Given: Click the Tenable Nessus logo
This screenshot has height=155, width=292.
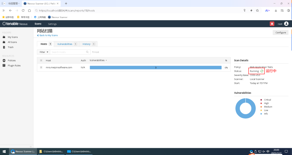Looking at the screenshot, I should tap(15, 24).
